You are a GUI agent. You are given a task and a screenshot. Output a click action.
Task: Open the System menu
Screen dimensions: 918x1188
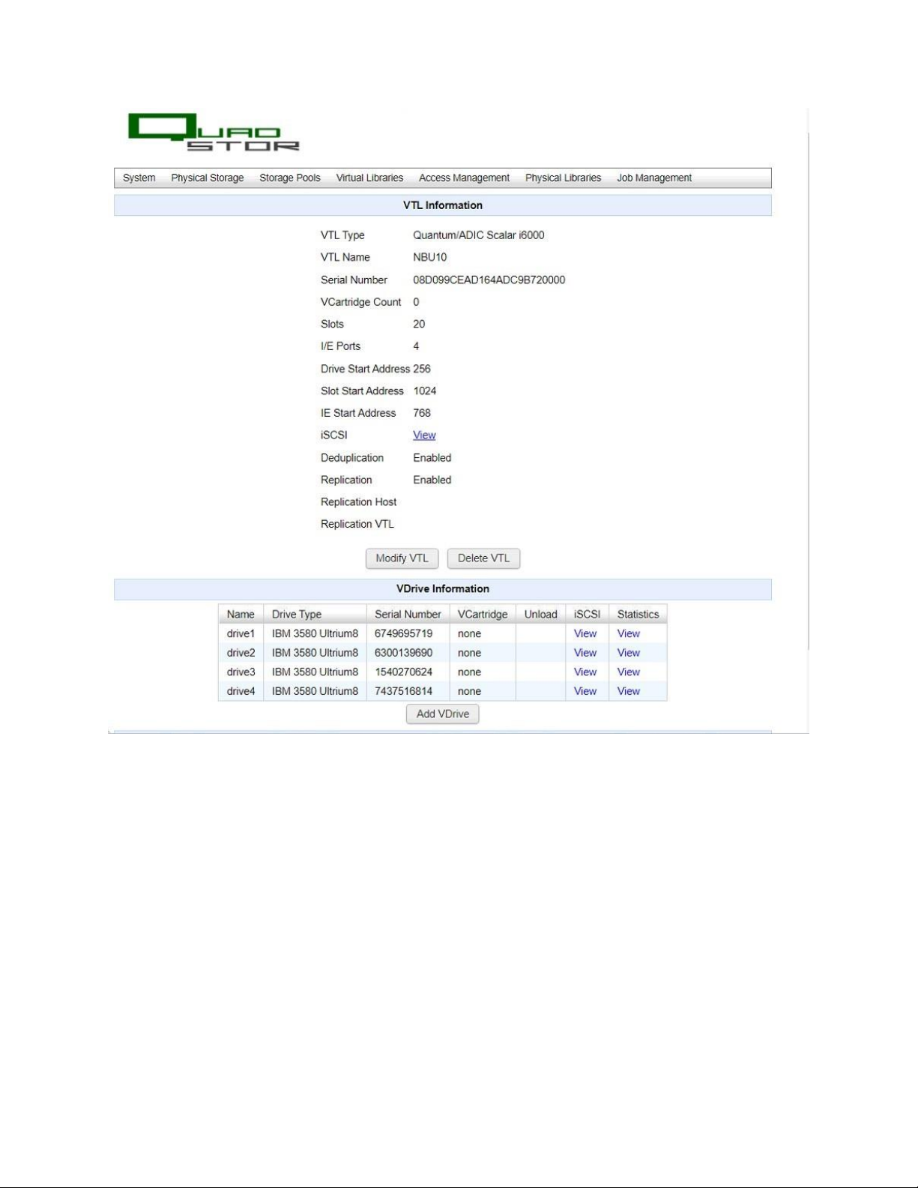click(139, 178)
